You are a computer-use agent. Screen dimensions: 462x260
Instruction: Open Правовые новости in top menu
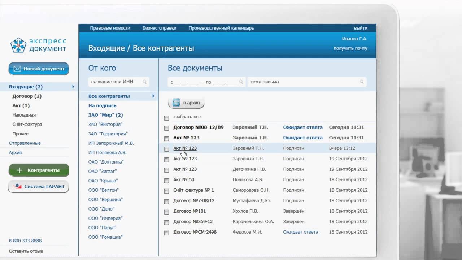point(110,28)
